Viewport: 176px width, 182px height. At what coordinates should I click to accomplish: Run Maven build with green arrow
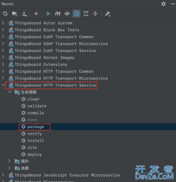click(48, 14)
